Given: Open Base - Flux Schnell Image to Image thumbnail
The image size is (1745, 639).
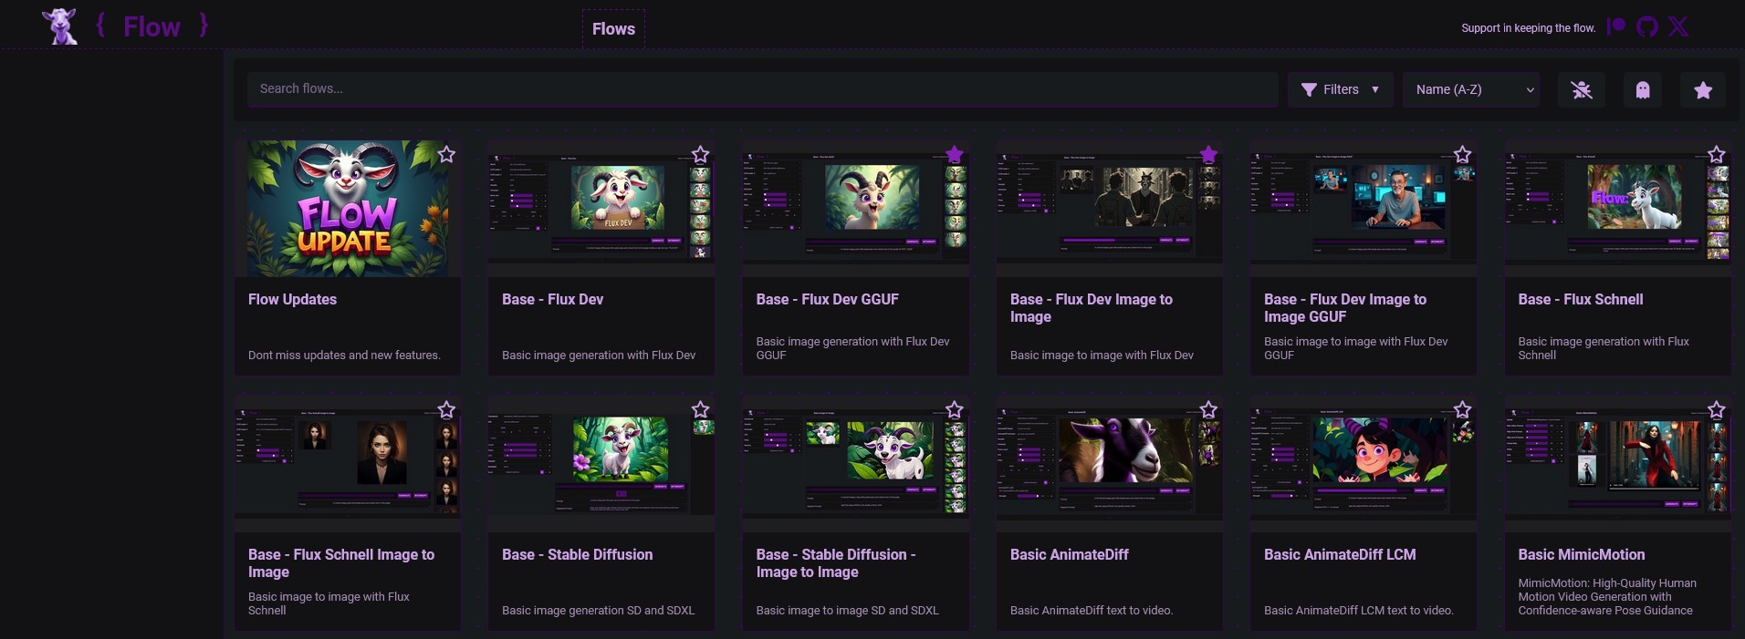Looking at the screenshot, I should pyautogui.click(x=348, y=463).
